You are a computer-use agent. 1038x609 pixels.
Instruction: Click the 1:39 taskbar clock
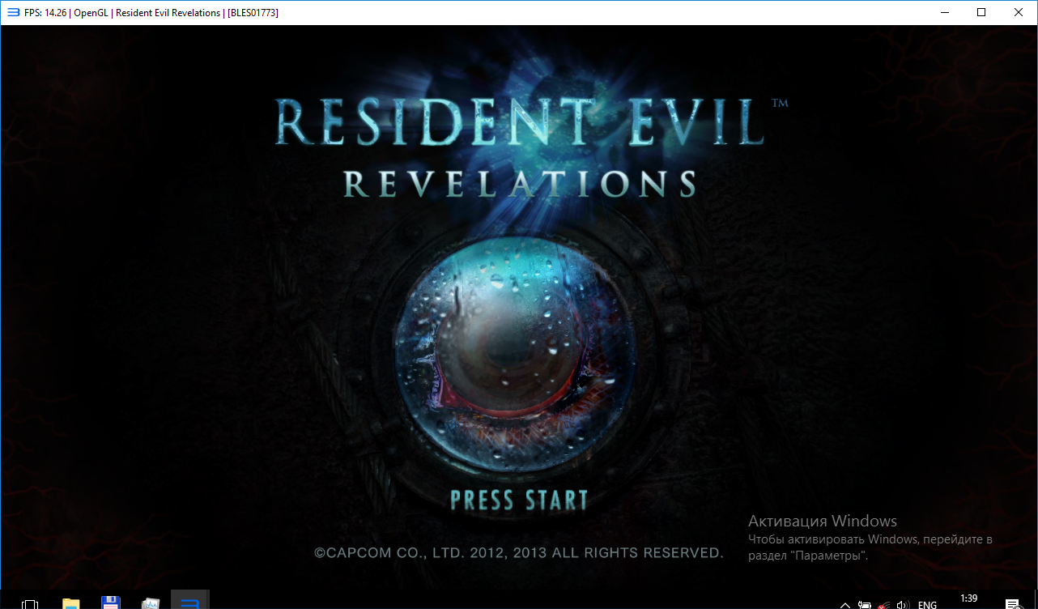[968, 598]
